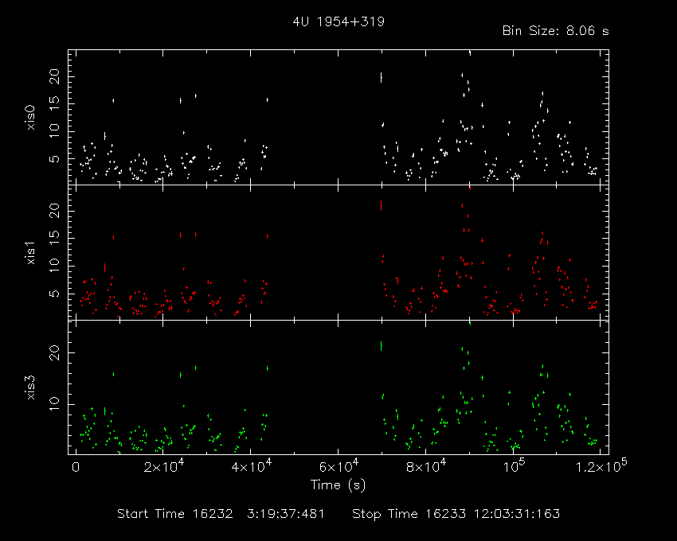The height and width of the screenshot is (541, 677).
Task: Click the Start Time 16232 3:19:37:481 text
Action: tap(221, 514)
